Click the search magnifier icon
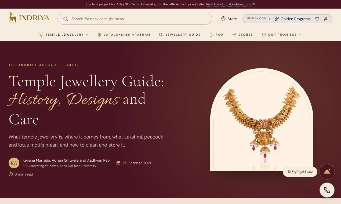Viewport: 341px width, 204px height. pyautogui.click(x=66, y=19)
